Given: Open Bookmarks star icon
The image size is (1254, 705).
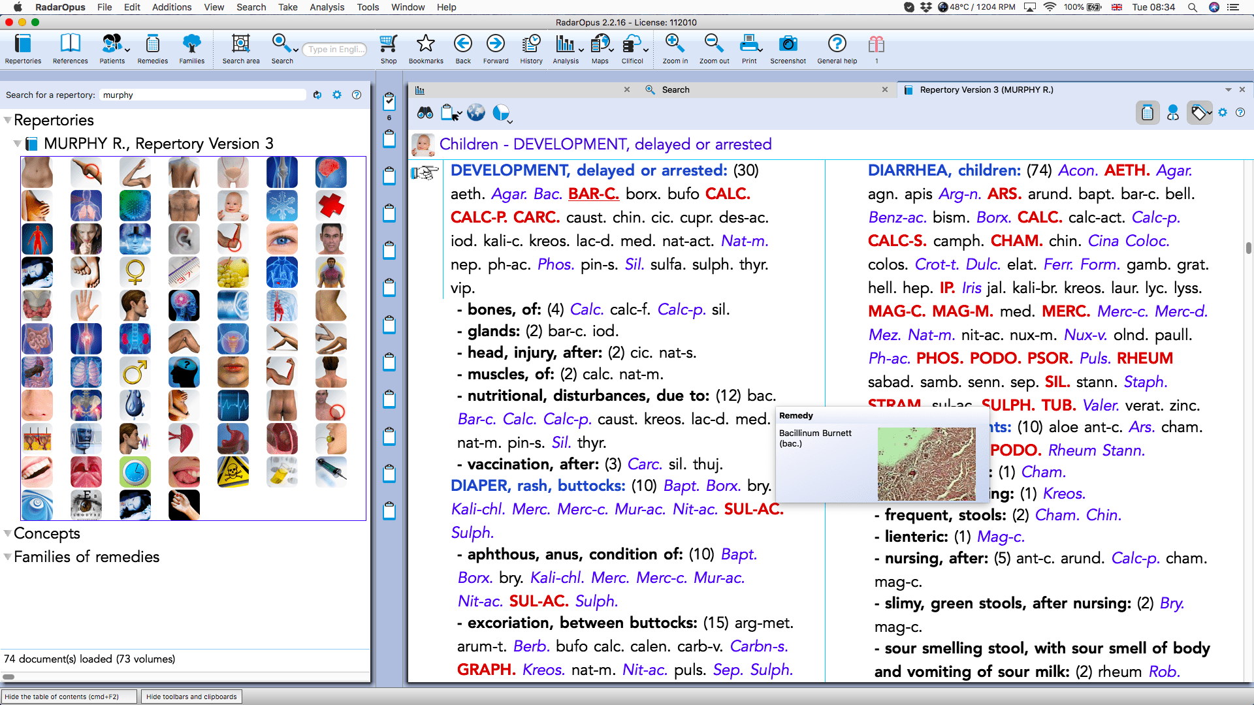Looking at the screenshot, I should pos(426,44).
